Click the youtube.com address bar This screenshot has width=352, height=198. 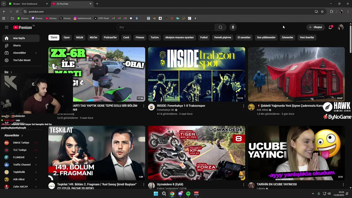coord(168,12)
